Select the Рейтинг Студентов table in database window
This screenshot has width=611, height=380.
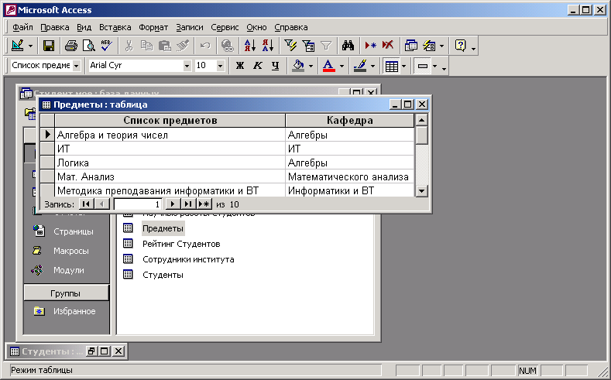tap(181, 244)
